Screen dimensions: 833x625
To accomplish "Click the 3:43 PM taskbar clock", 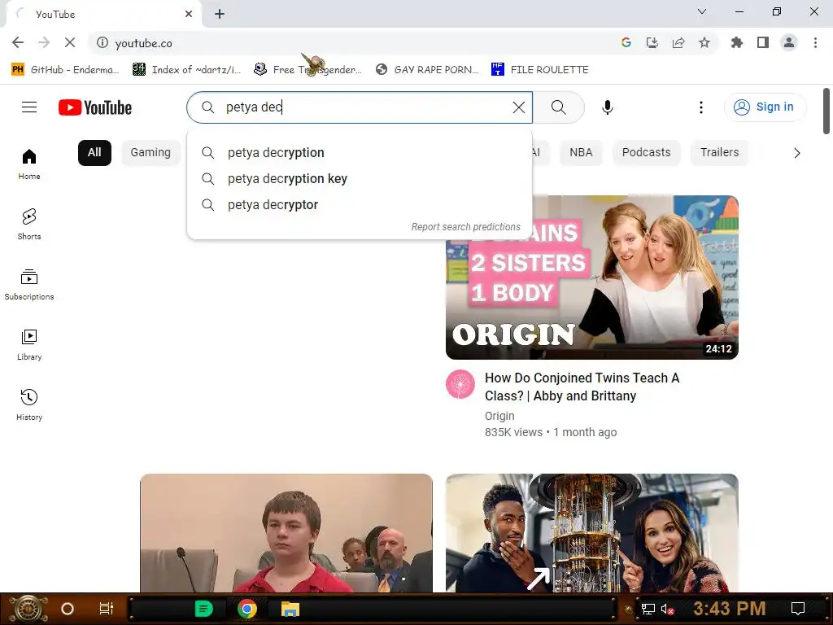I will click(730, 609).
